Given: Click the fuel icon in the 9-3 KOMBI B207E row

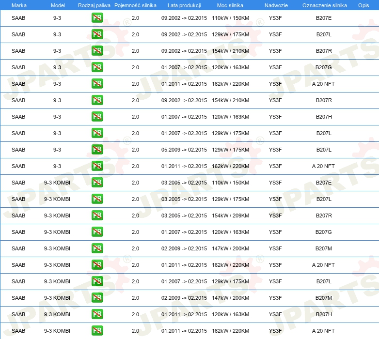Looking at the screenshot, I should pos(97,183).
